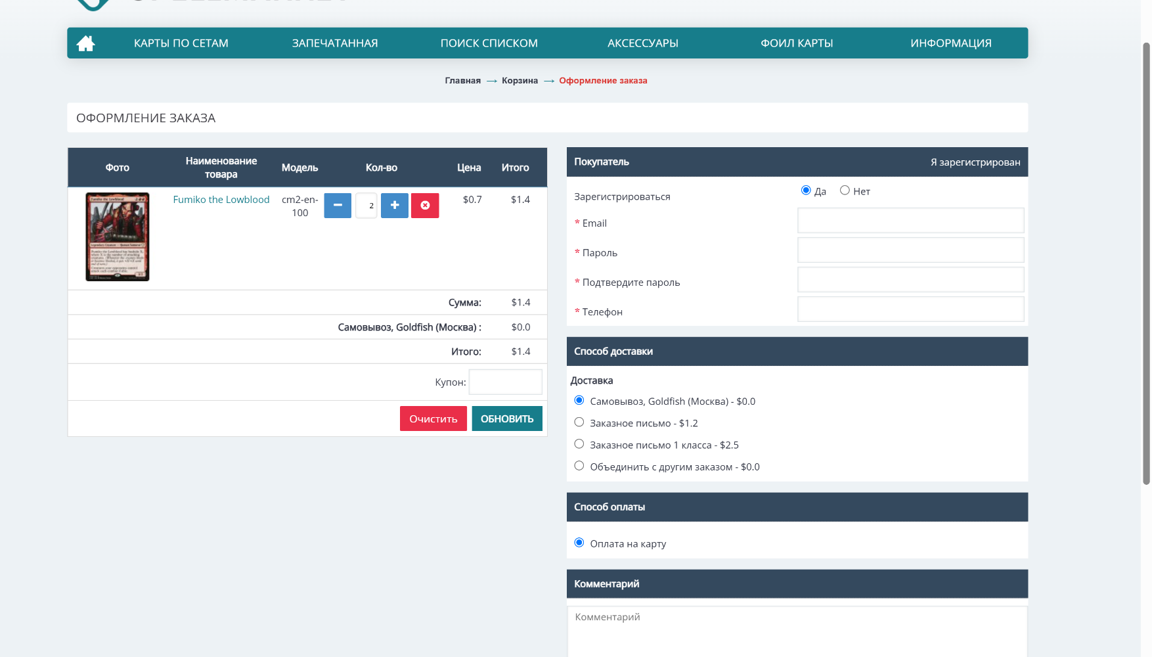The height and width of the screenshot is (657, 1152).
Task: Choose 'Заказное письмо - $1.2' delivery
Action: [579, 422]
